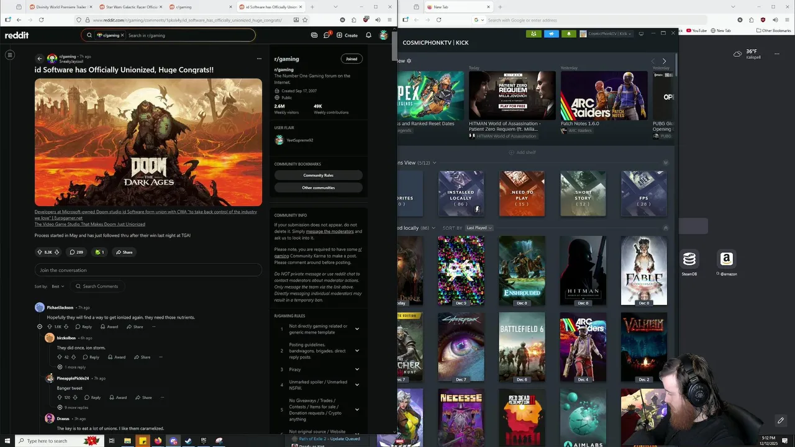This screenshot has width=795, height=447.
Task: Go back using the post back arrow
Action: (40, 58)
